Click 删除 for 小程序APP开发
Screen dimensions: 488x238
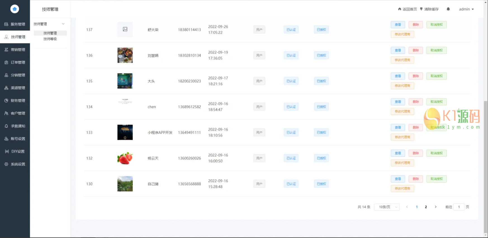[x=416, y=128]
